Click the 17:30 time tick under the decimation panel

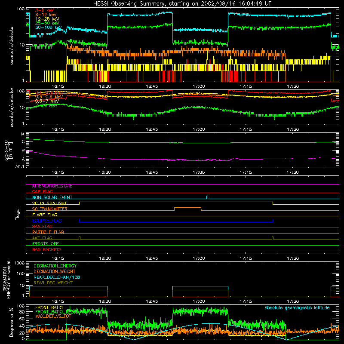coord(293,301)
